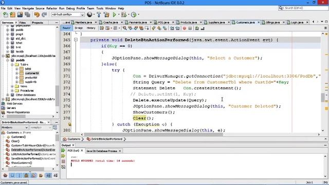Click the editor vertical scrollbar thumb
This screenshot has width=329, height=185.
pyautogui.click(x=323, y=98)
